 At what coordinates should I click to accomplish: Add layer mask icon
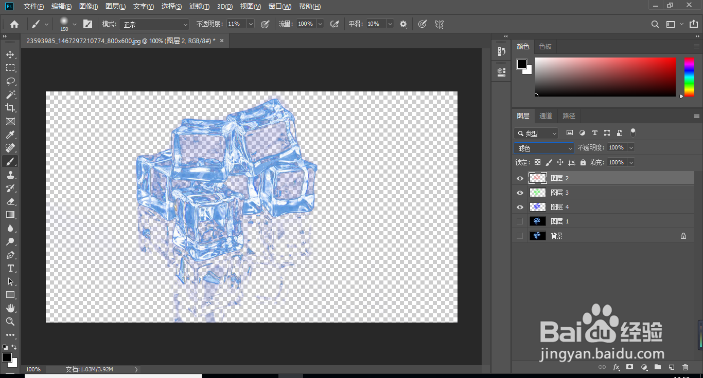pyautogui.click(x=629, y=367)
